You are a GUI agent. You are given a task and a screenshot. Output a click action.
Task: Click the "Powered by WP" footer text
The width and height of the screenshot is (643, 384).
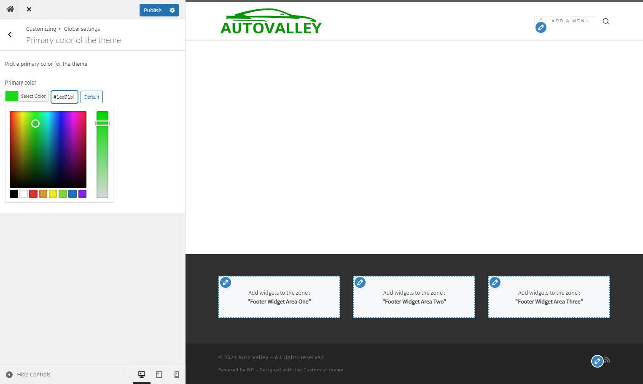click(x=236, y=370)
